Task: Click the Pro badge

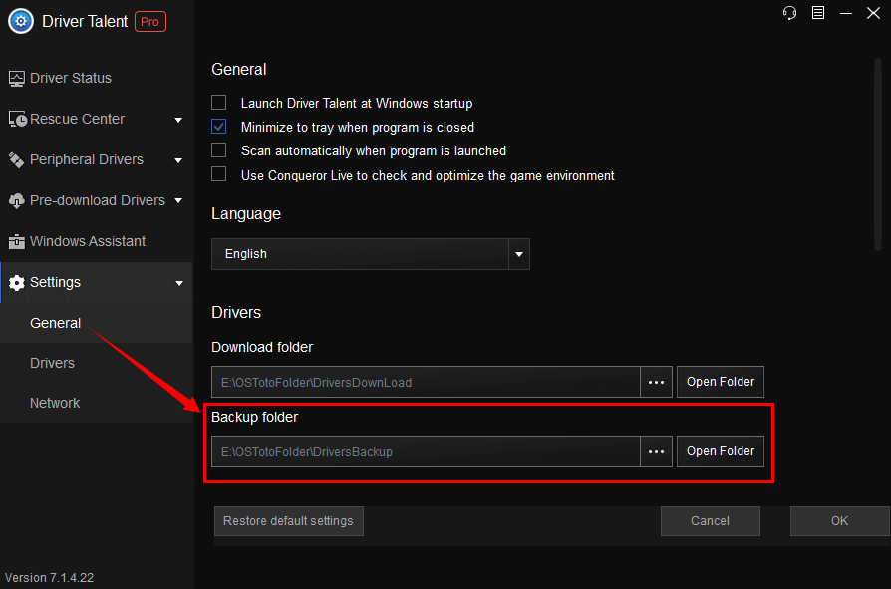Action: click(x=150, y=22)
